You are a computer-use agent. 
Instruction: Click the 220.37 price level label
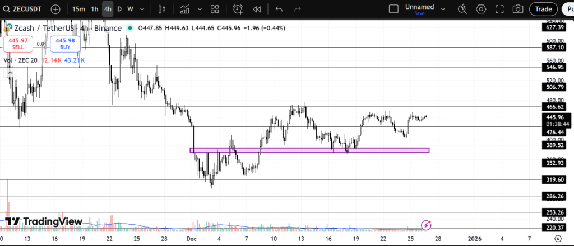tap(555, 229)
